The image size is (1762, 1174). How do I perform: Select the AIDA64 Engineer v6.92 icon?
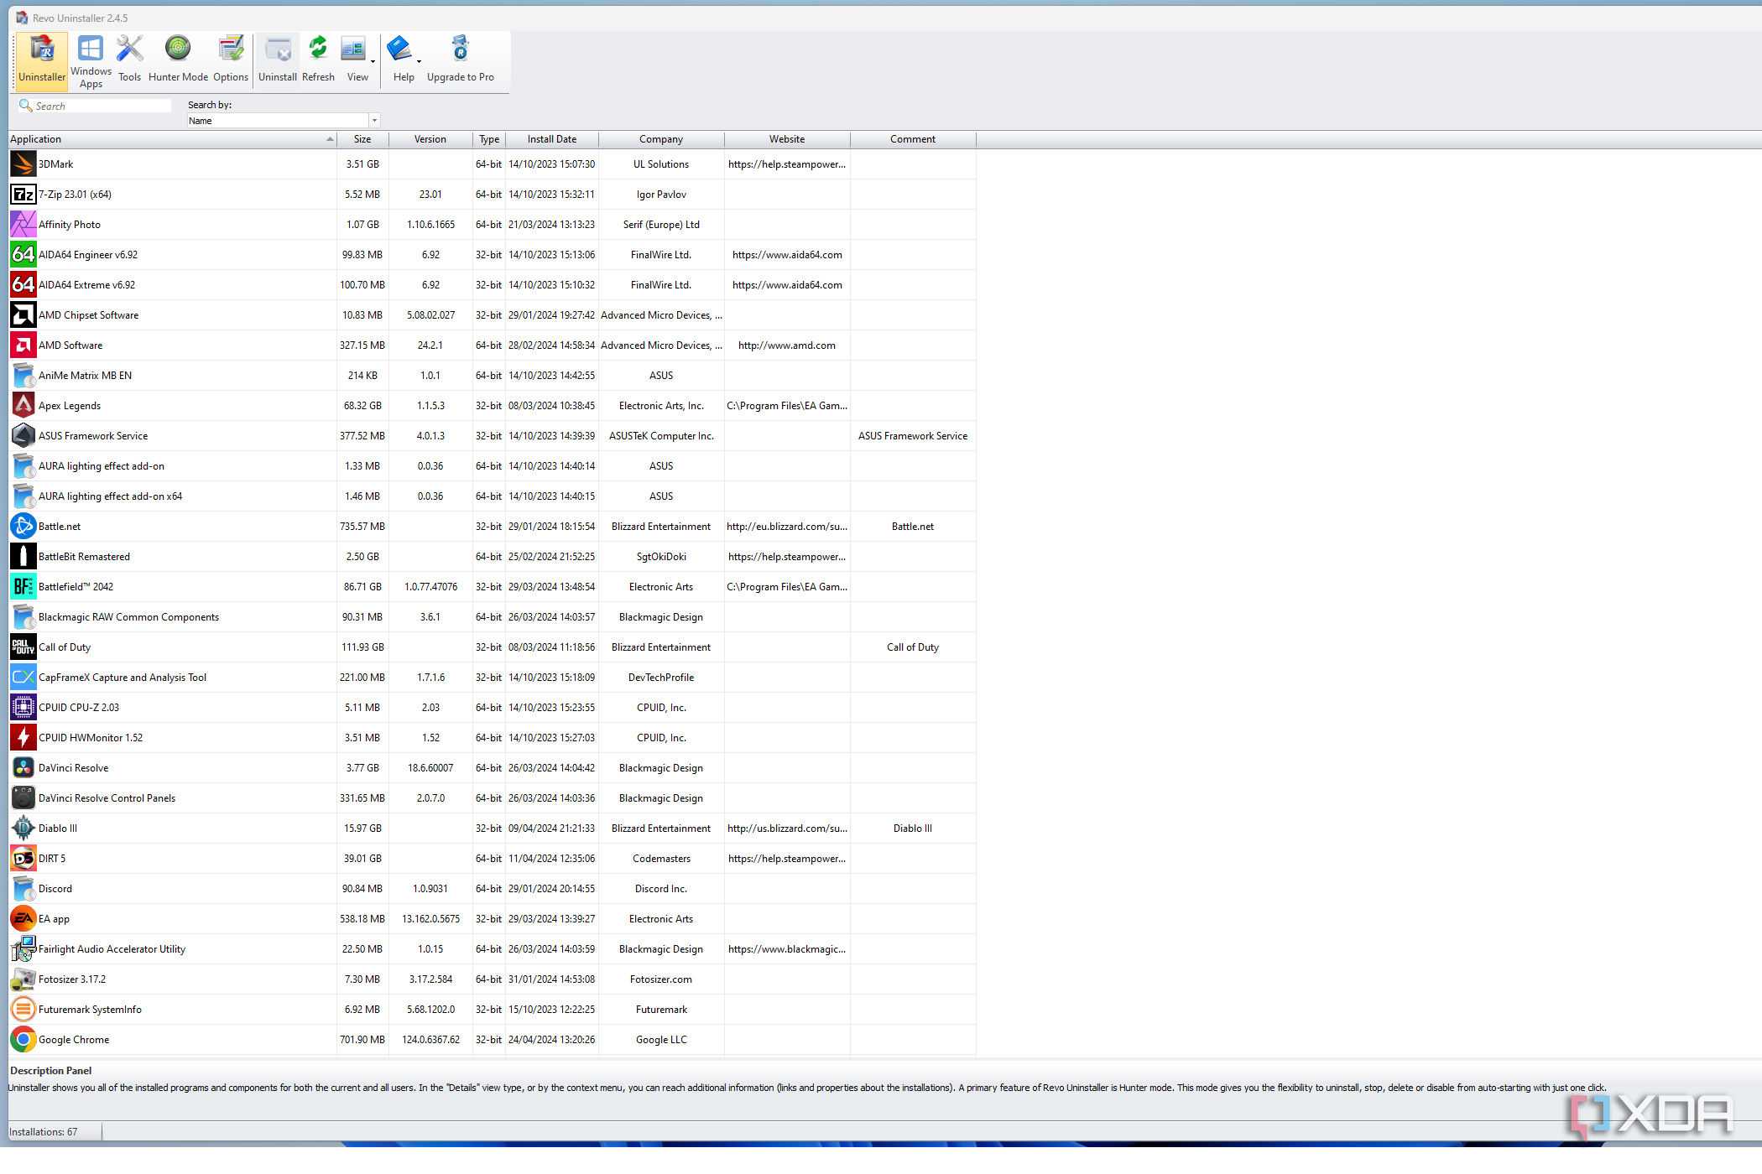click(x=23, y=255)
